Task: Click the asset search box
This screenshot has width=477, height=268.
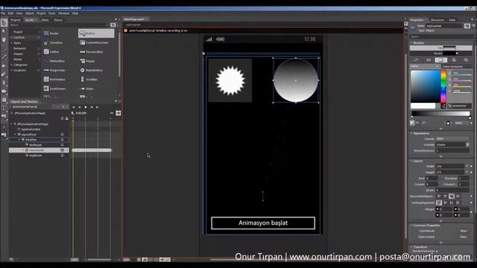Action: (60, 25)
